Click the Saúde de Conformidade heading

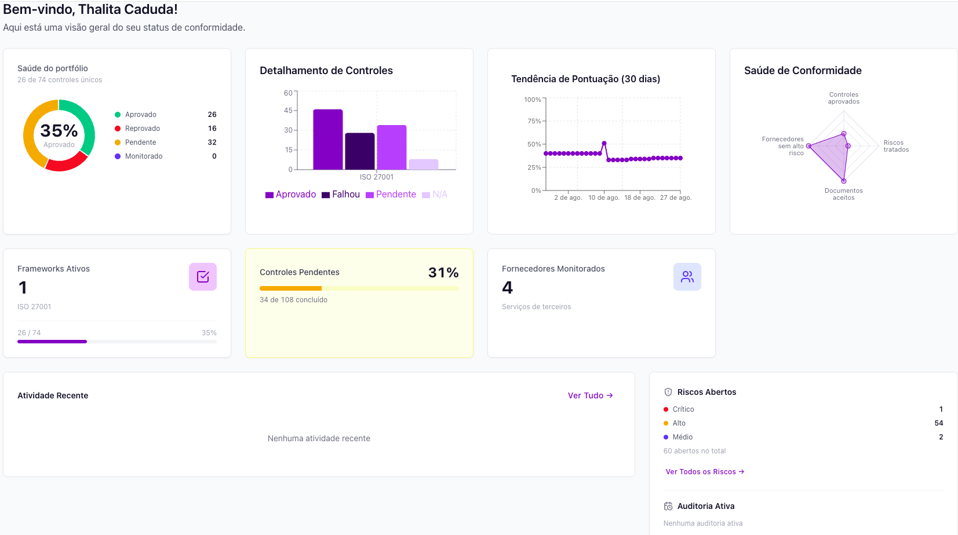(803, 71)
